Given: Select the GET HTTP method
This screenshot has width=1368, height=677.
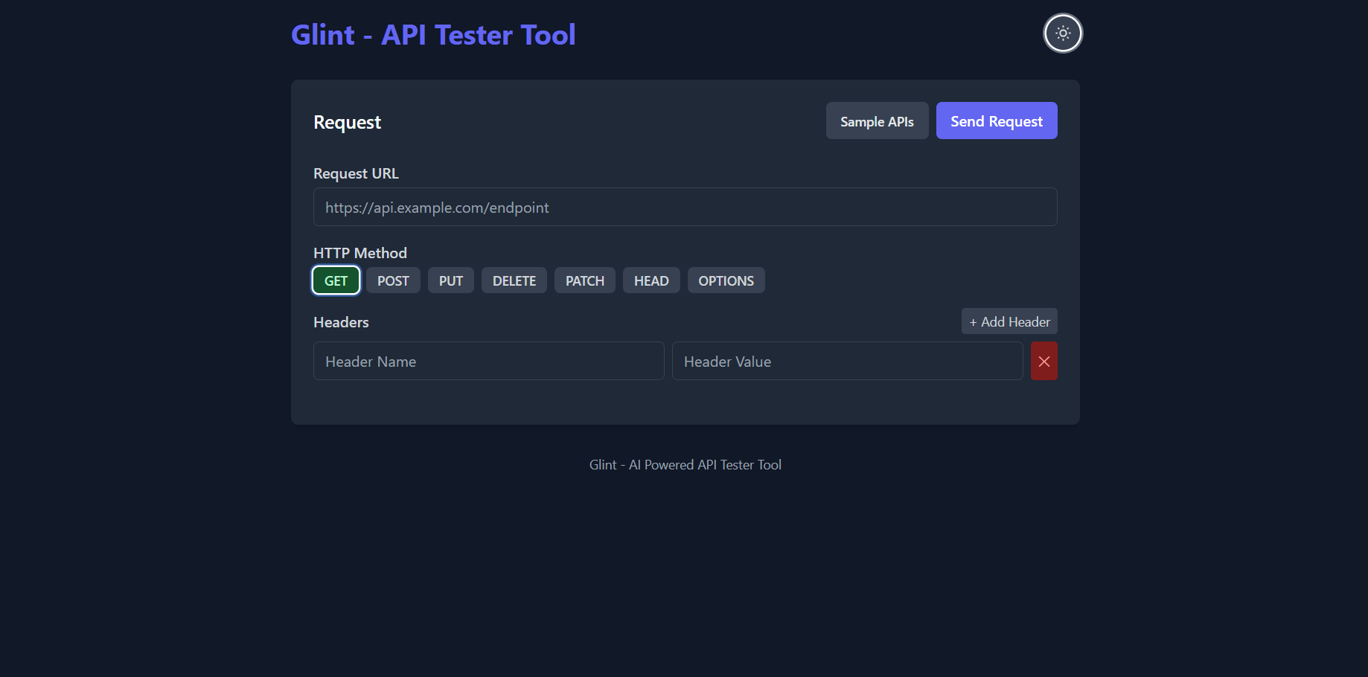Looking at the screenshot, I should (336, 281).
